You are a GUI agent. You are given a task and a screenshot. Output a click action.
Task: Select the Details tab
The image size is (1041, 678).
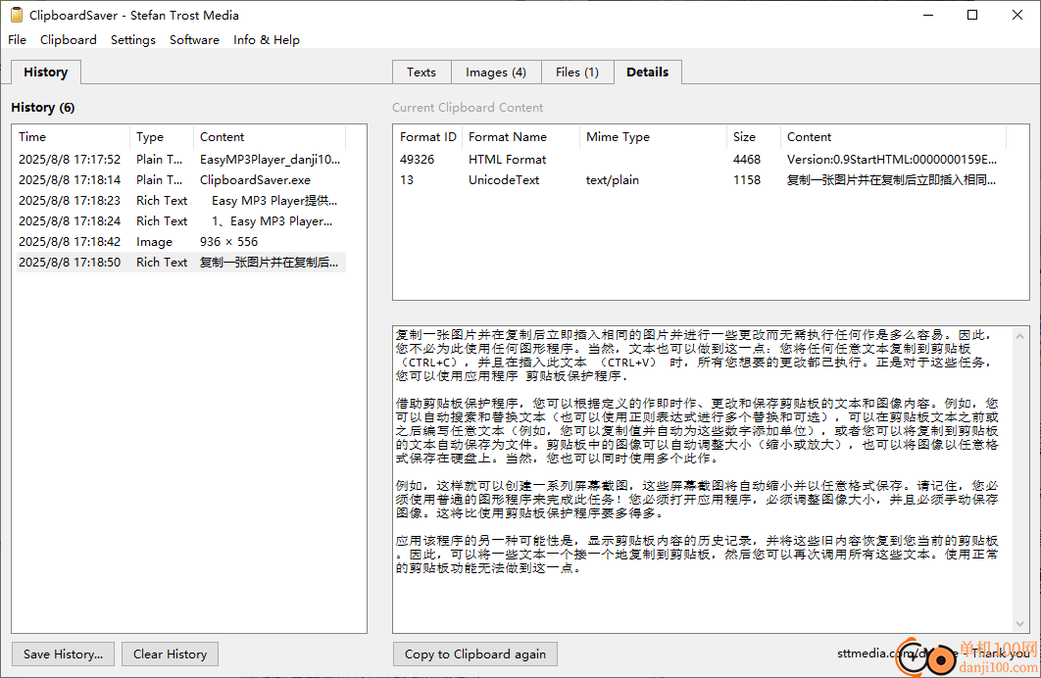tap(647, 72)
